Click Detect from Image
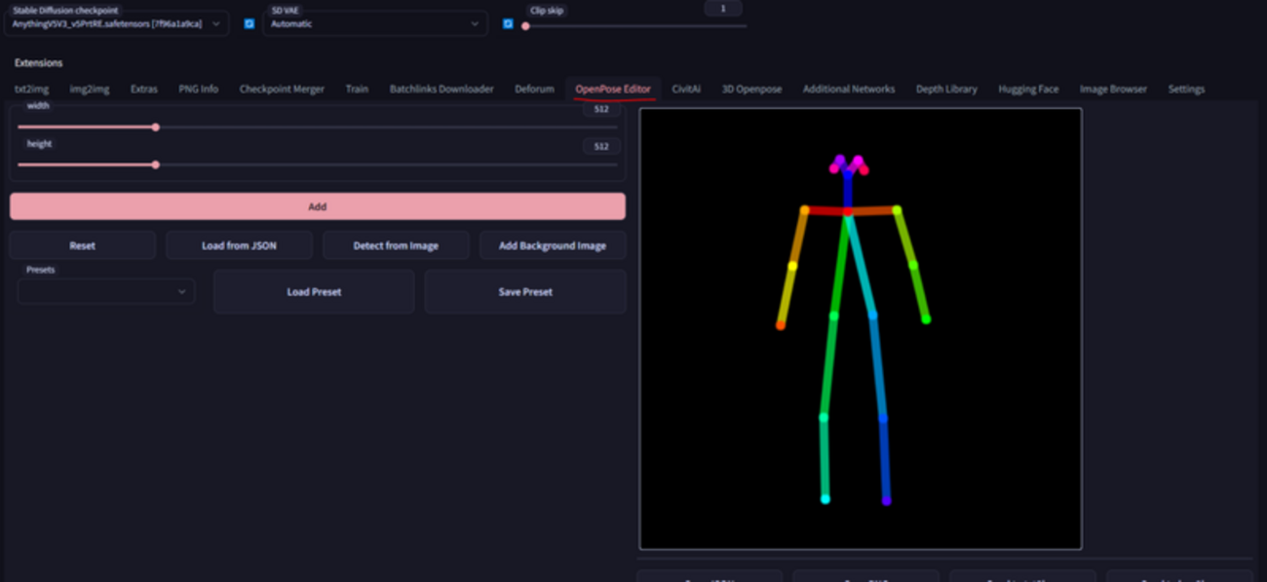Viewport: 1267px width, 582px height. point(396,245)
